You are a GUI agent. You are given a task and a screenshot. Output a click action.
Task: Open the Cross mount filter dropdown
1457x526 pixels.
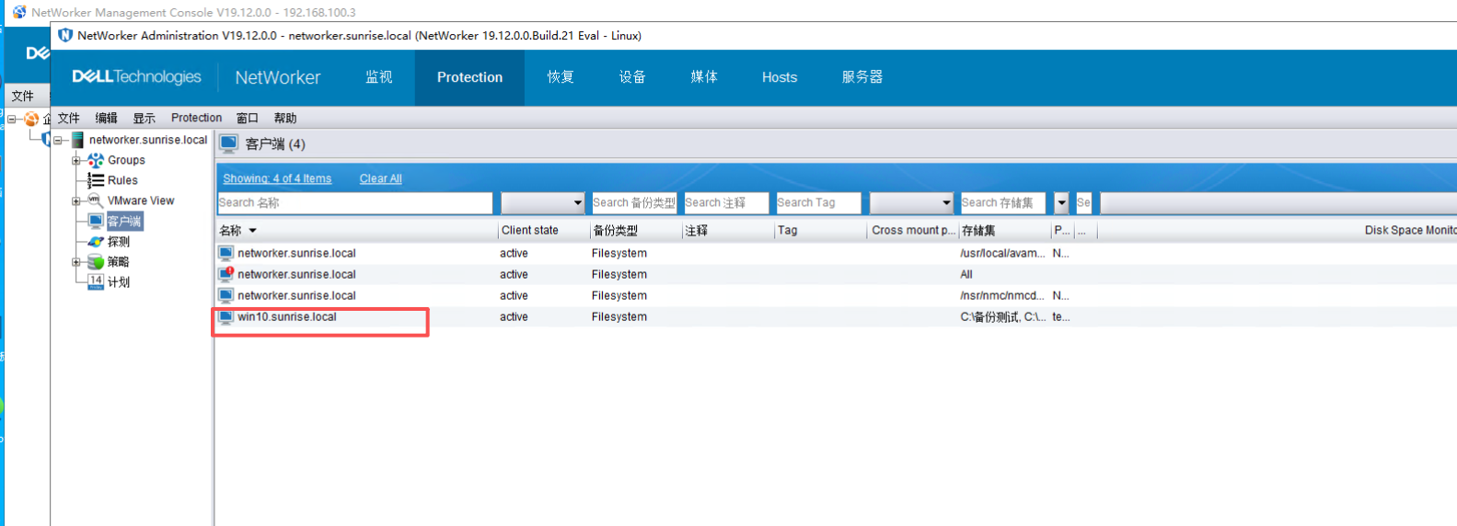point(911,202)
